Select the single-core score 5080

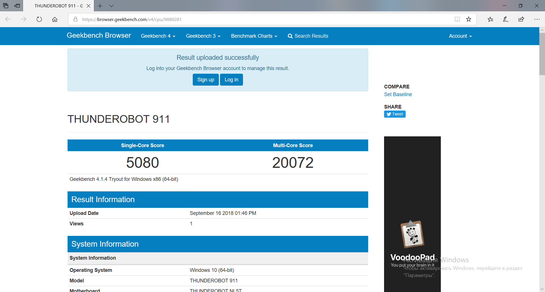coord(142,162)
